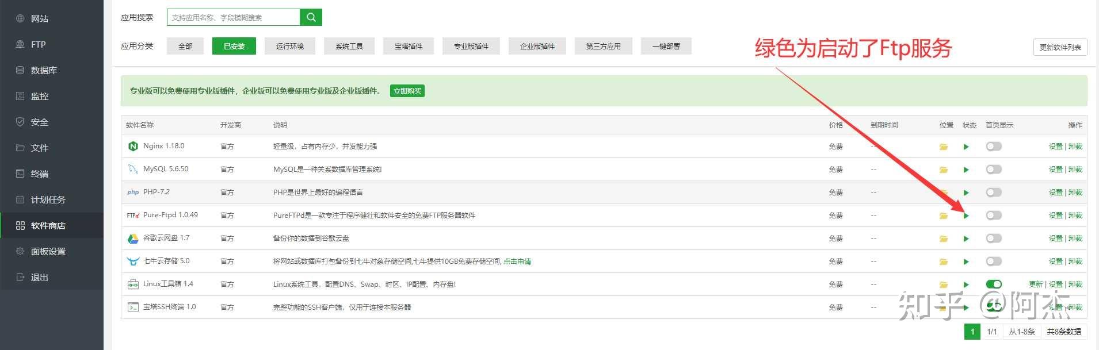The image size is (1099, 350).
Task: Click the terminal sidebar icon
Action: click(x=20, y=174)
